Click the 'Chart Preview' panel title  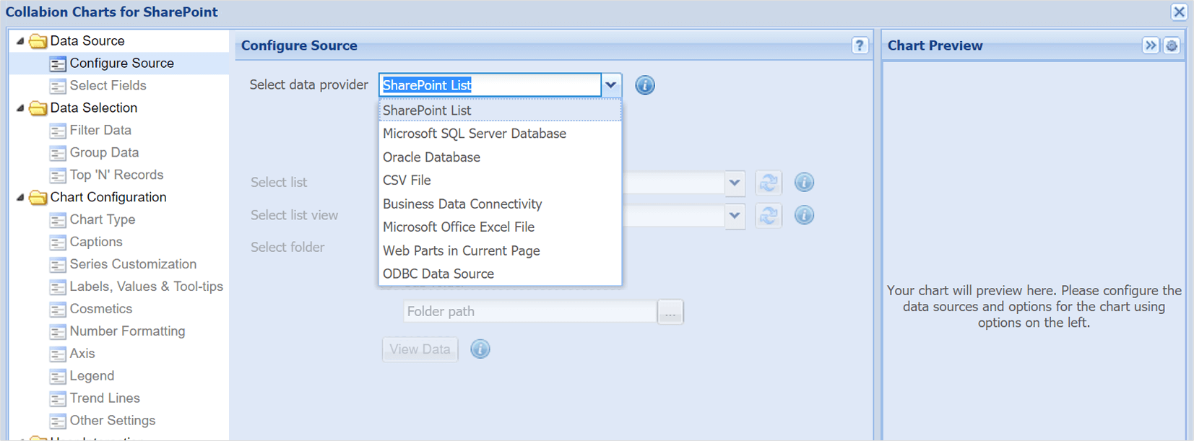(x=935, y=45)
